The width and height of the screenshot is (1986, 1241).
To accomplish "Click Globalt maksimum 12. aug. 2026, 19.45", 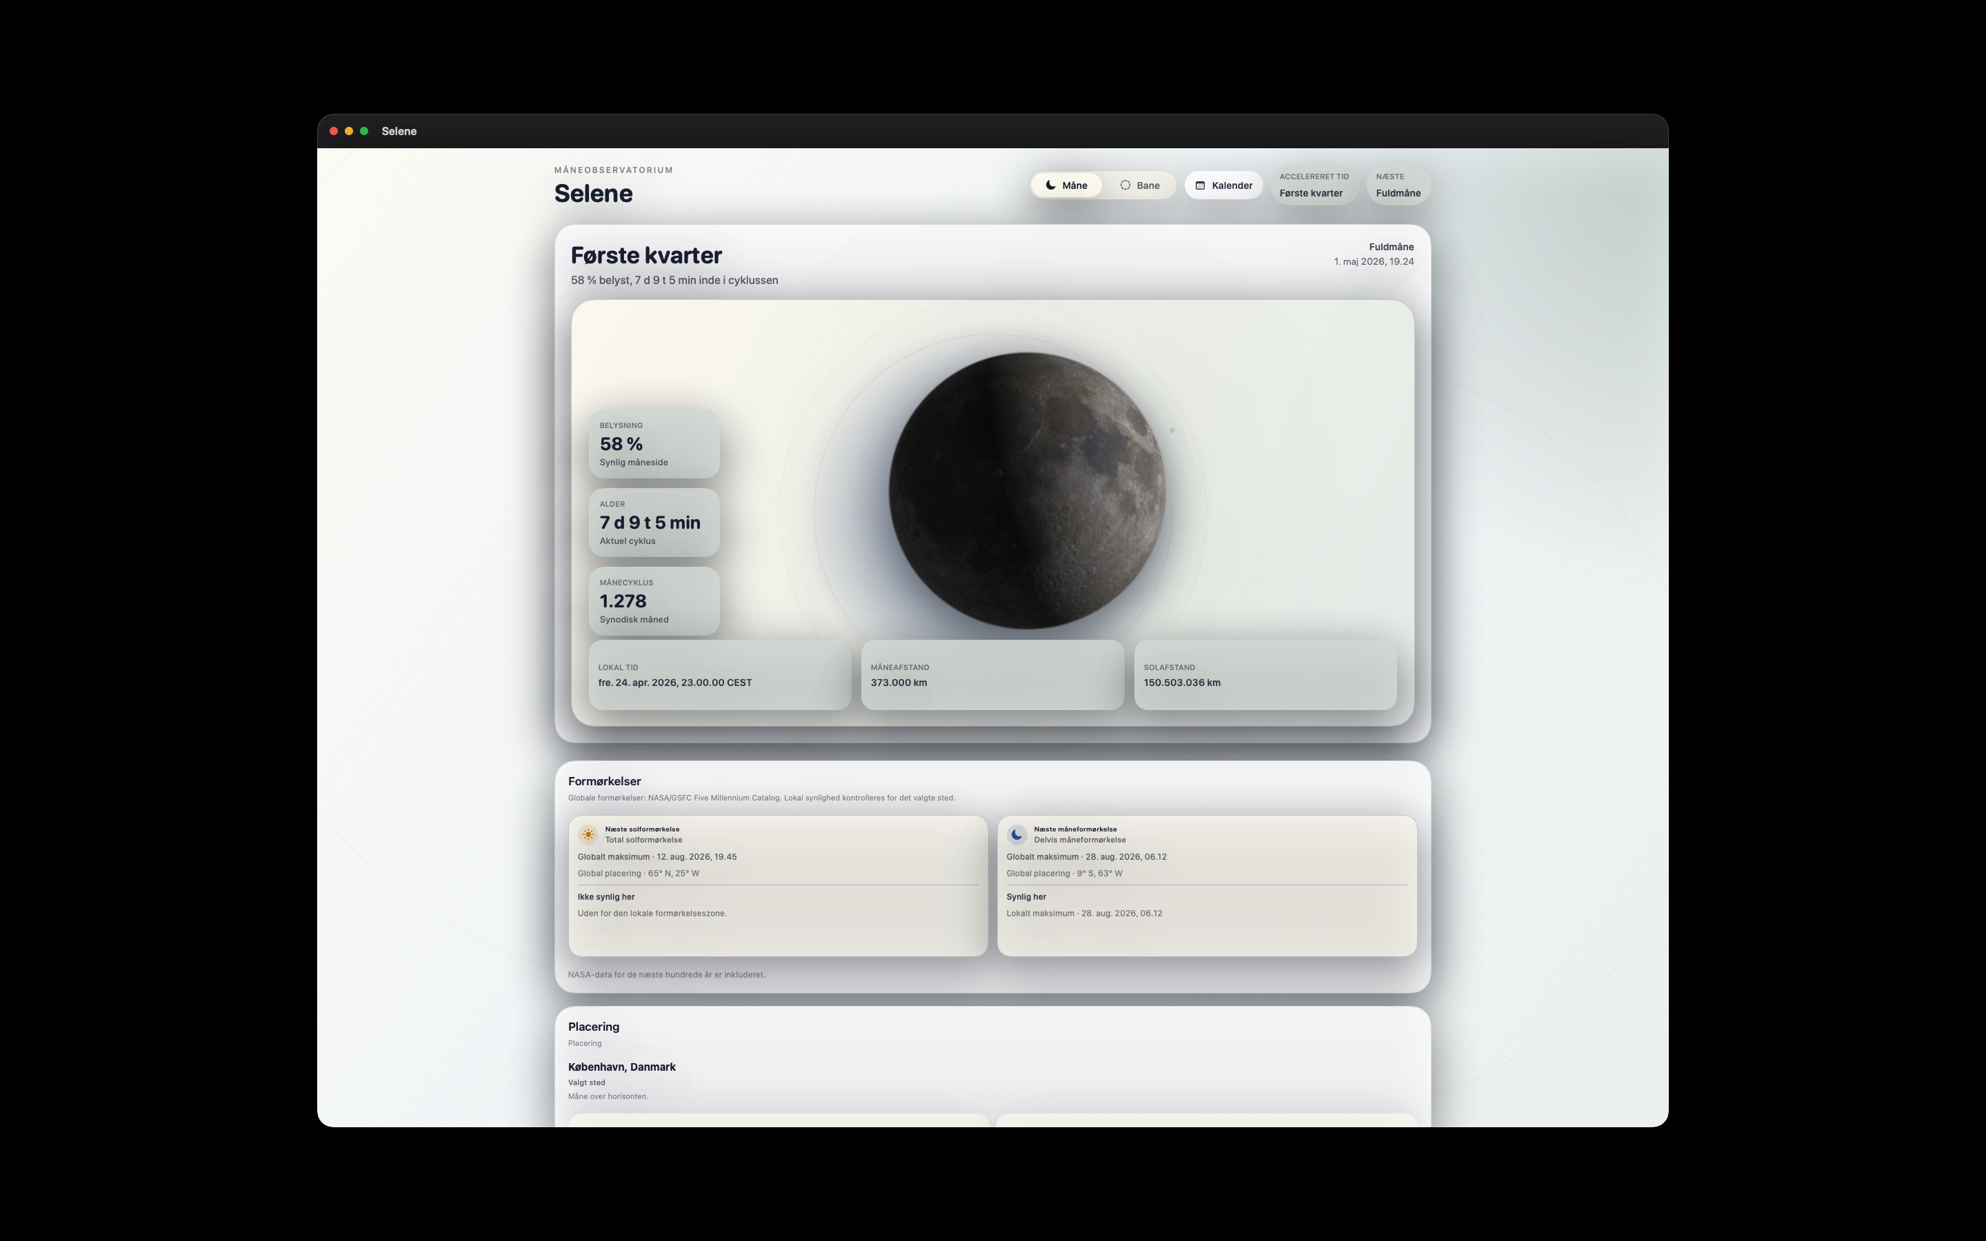I will [657, 856].
